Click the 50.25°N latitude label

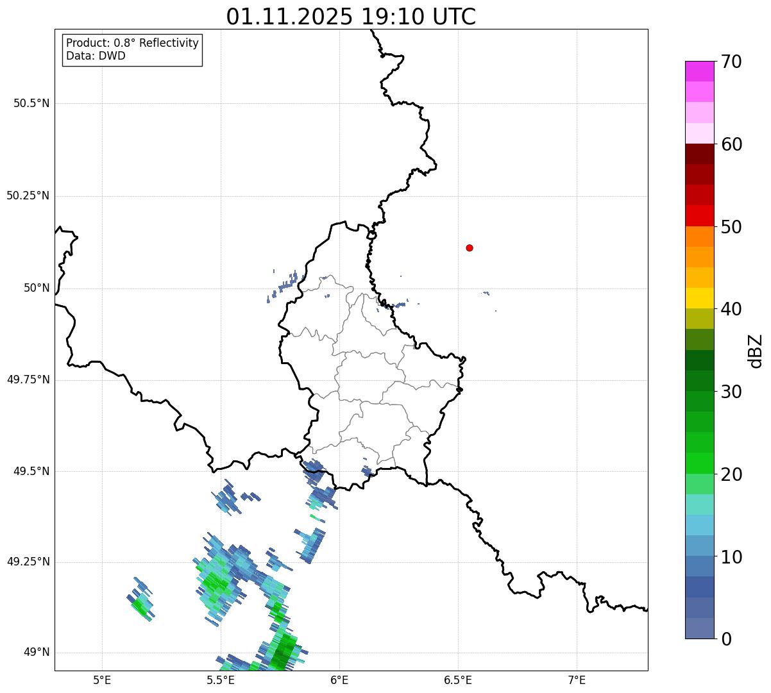coord(28,196)
